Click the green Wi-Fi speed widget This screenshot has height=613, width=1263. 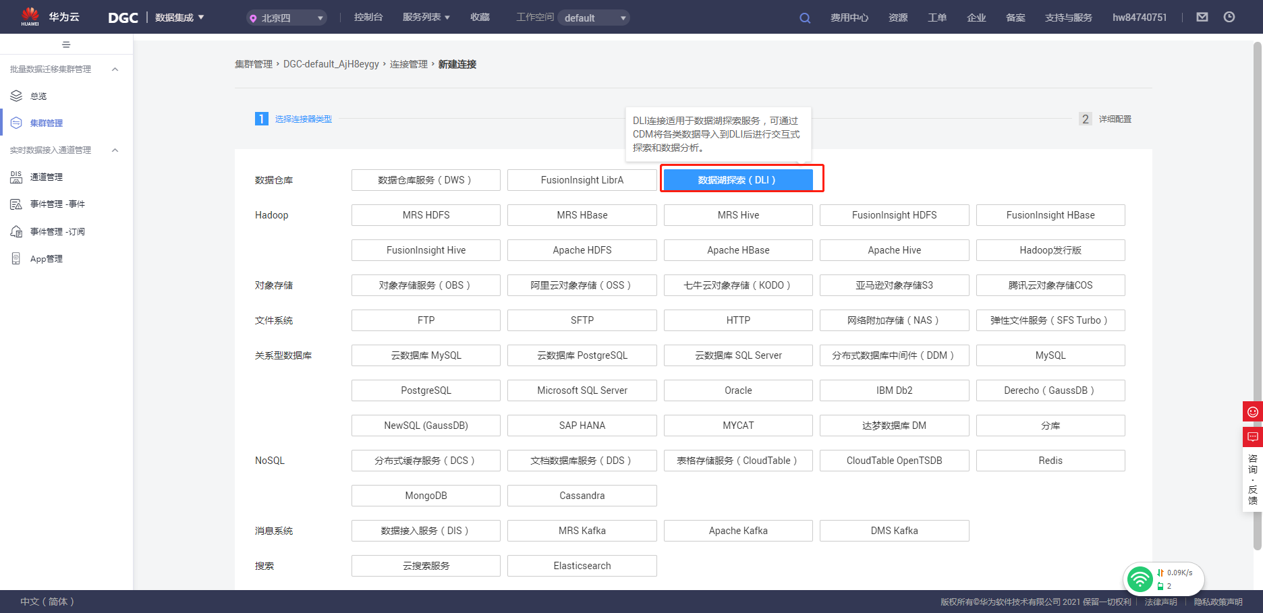[x=1163, y=579]
